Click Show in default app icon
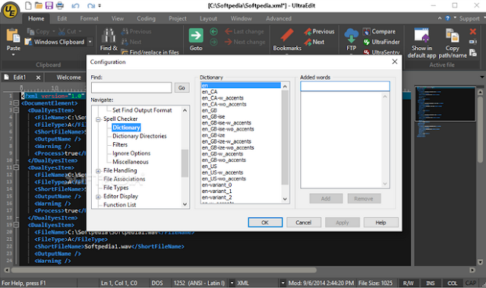This screenshot has height=288, width=486. tap(421, 35)
